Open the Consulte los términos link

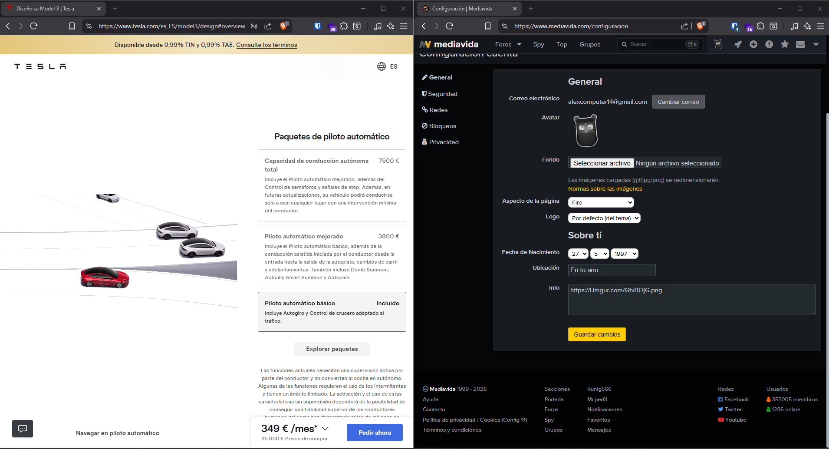[x=266, y=45]
